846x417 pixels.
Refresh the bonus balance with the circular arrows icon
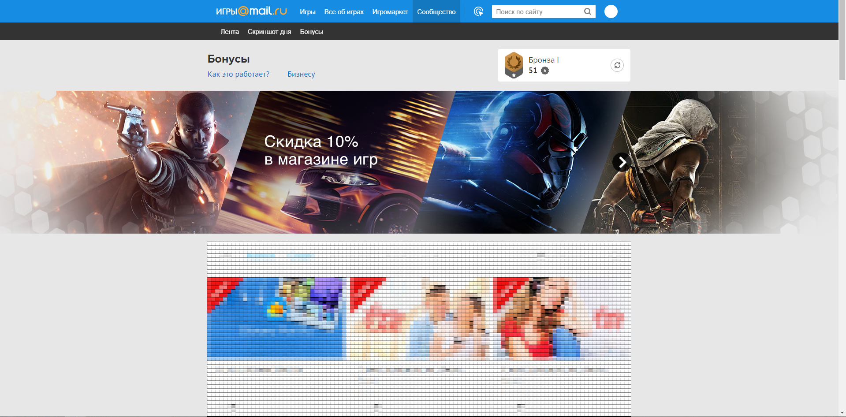[617, 65]
